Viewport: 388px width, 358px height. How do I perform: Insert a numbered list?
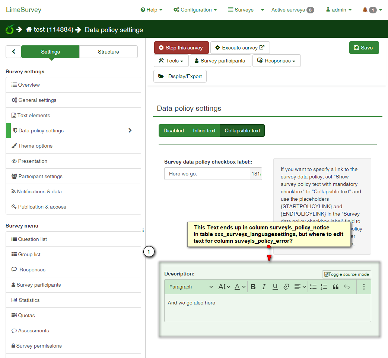[324, 287]
